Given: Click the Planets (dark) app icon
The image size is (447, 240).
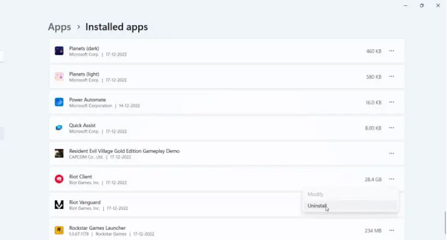Looking at the screenshot, I should pyautogui.click(x=59, y=51).
